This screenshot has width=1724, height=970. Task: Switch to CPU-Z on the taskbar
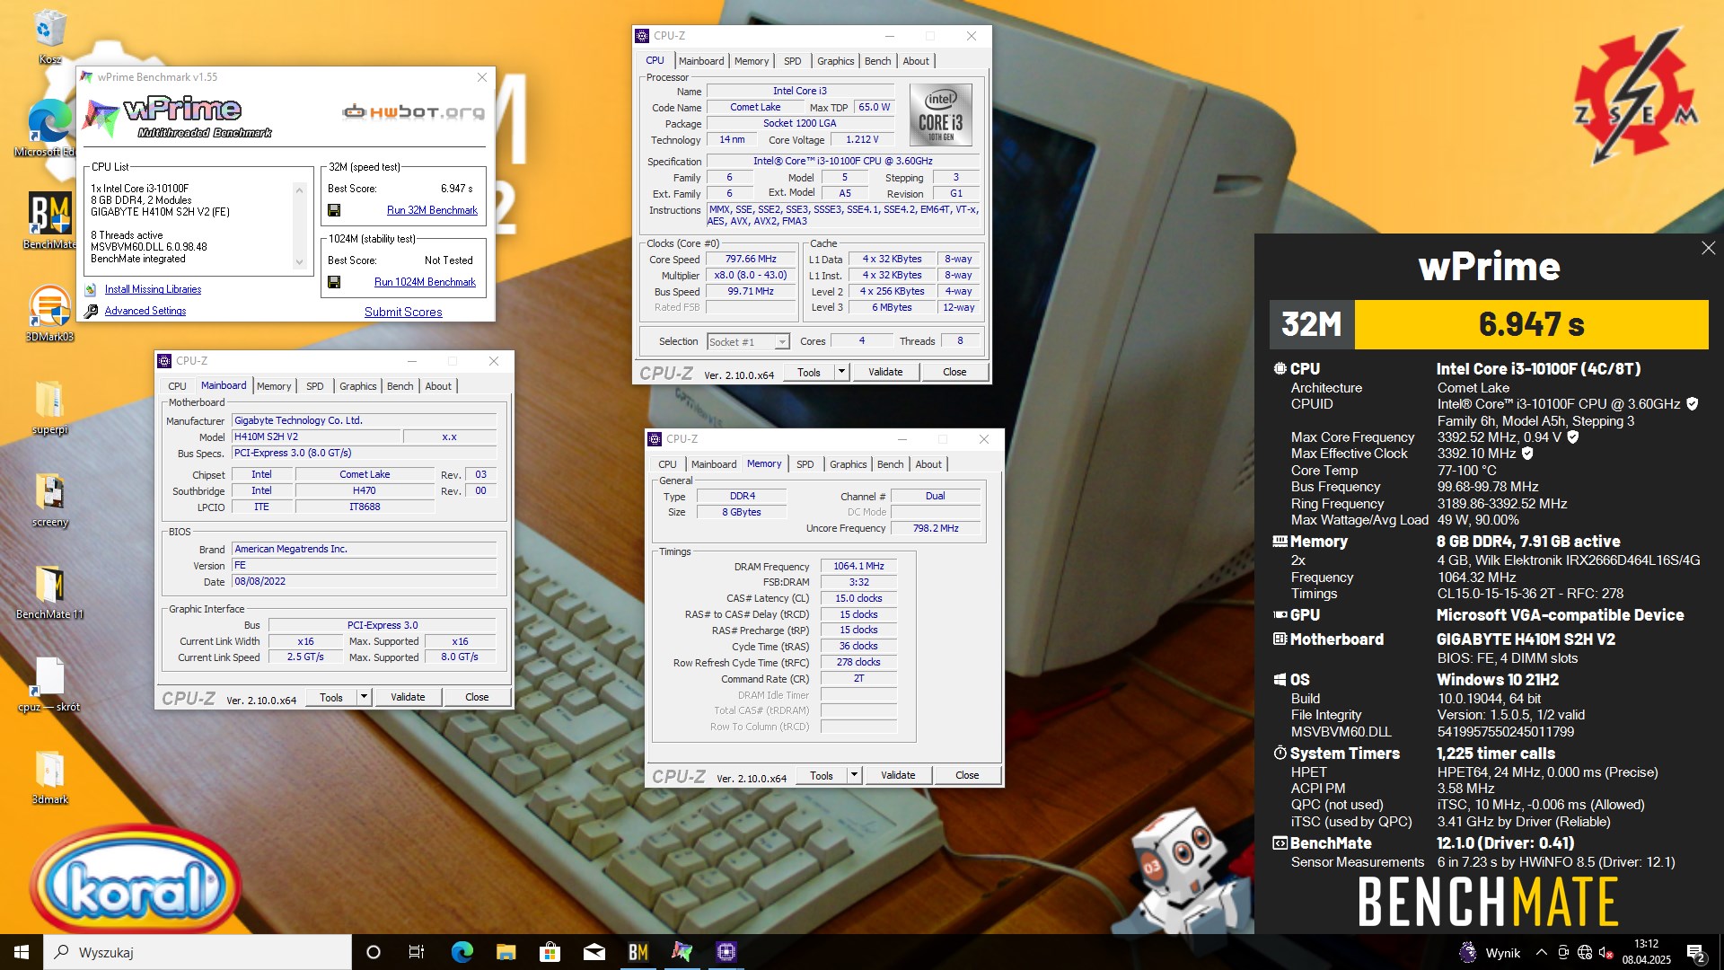[x=726, y=952]
